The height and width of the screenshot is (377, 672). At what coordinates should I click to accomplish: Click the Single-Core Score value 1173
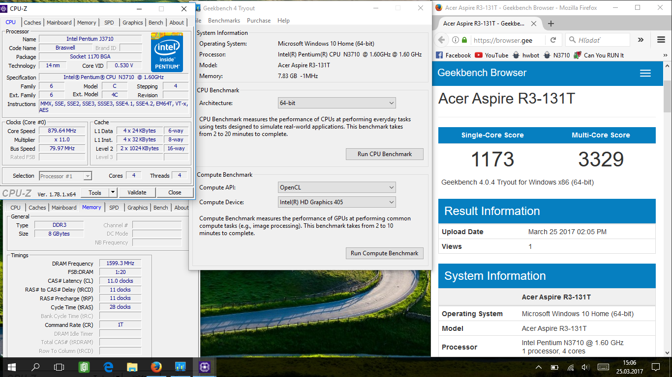492,160
